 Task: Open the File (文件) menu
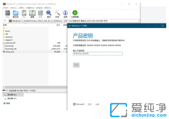point(6,8)
